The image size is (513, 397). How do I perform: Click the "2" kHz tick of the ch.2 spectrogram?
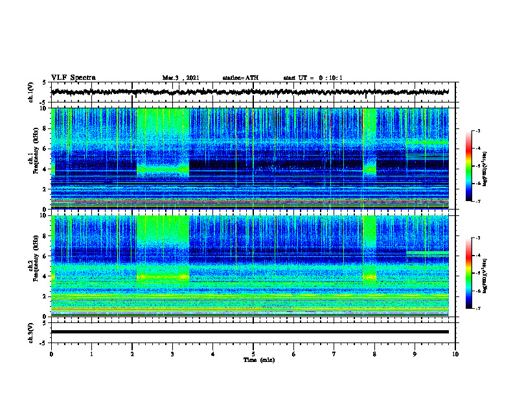(45, 296)
